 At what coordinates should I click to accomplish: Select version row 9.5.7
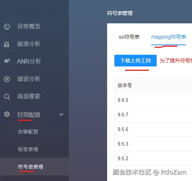pyautogui.click(x=153, y=115)
